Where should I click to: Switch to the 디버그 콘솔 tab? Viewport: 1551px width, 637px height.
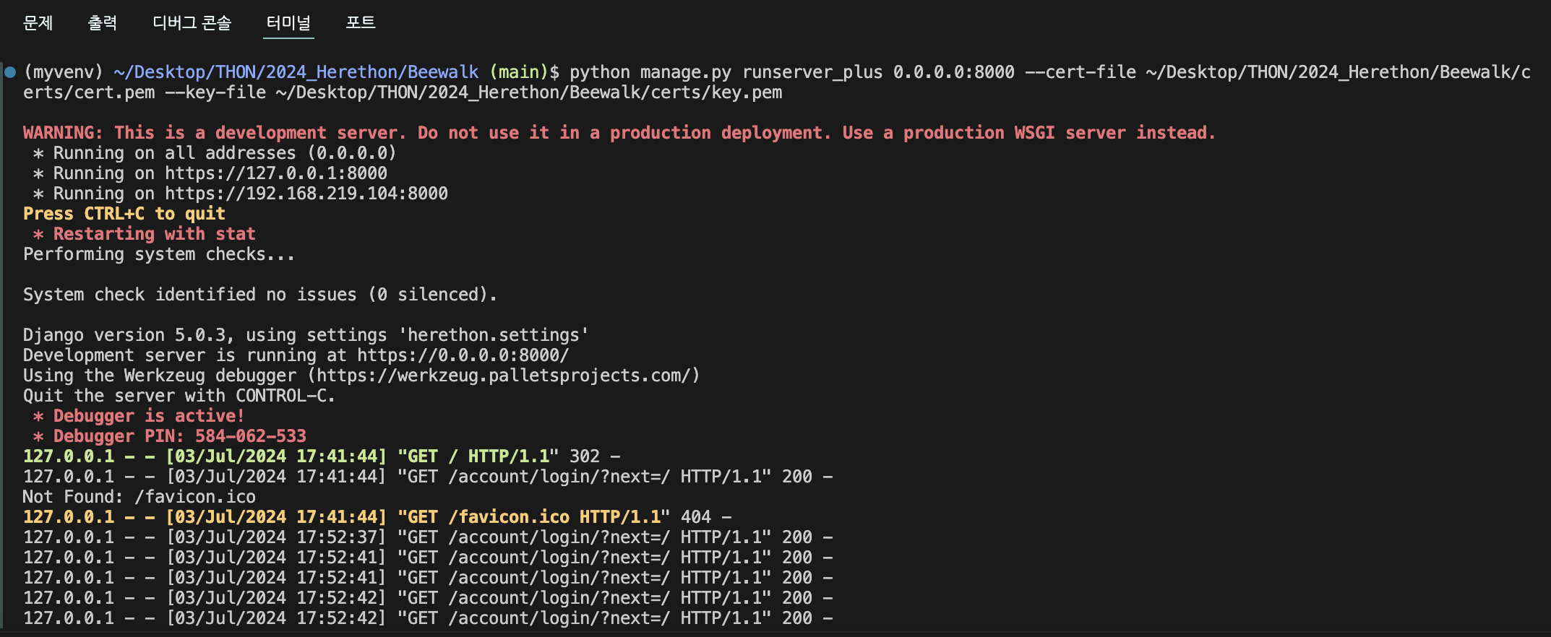[192, 23]
